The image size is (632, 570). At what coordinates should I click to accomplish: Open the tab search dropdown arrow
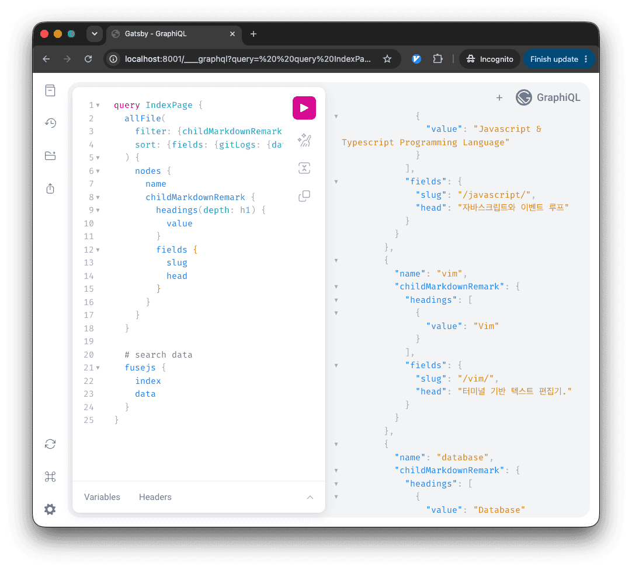pos(95,34)
